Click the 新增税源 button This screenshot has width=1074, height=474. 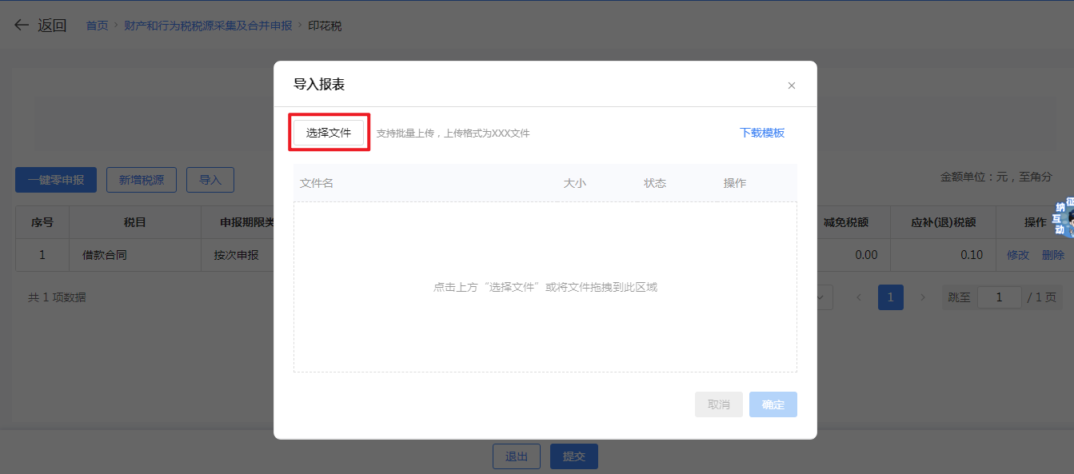[x=142, y=180]
